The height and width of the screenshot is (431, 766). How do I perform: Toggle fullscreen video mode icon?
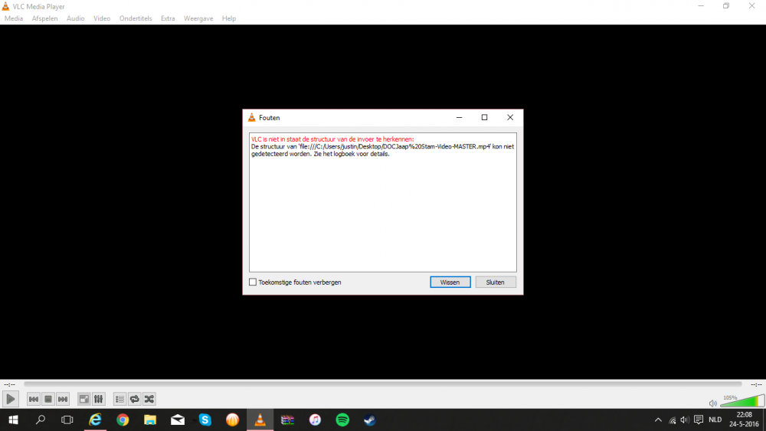(x=83, y=399)
